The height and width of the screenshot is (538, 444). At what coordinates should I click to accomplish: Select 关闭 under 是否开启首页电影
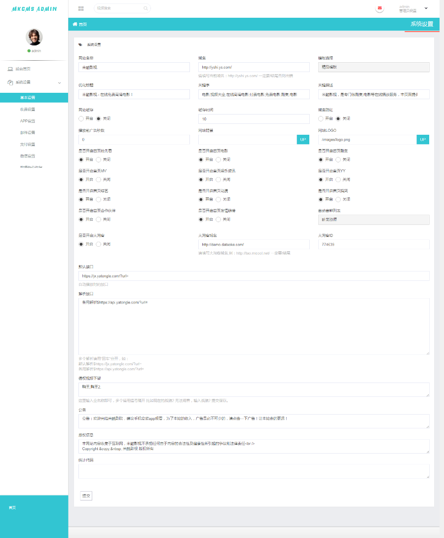point(219,159)
